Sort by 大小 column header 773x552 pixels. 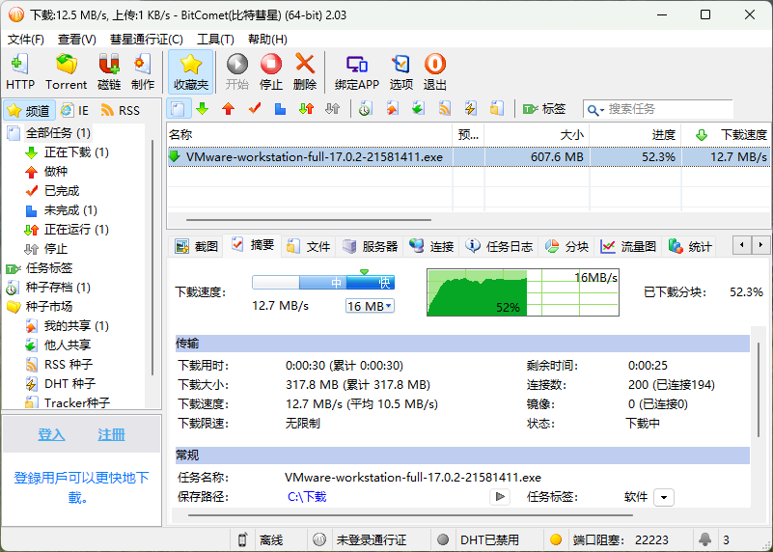(537, 134)
